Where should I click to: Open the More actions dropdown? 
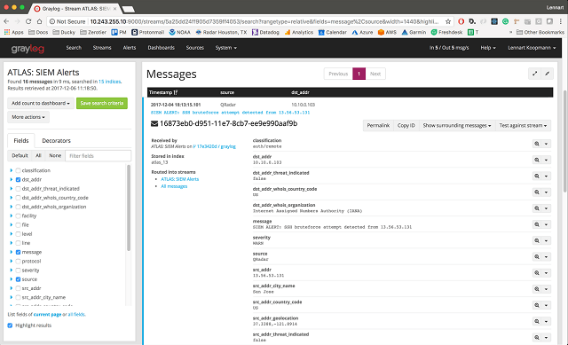[x=28, y=117]
